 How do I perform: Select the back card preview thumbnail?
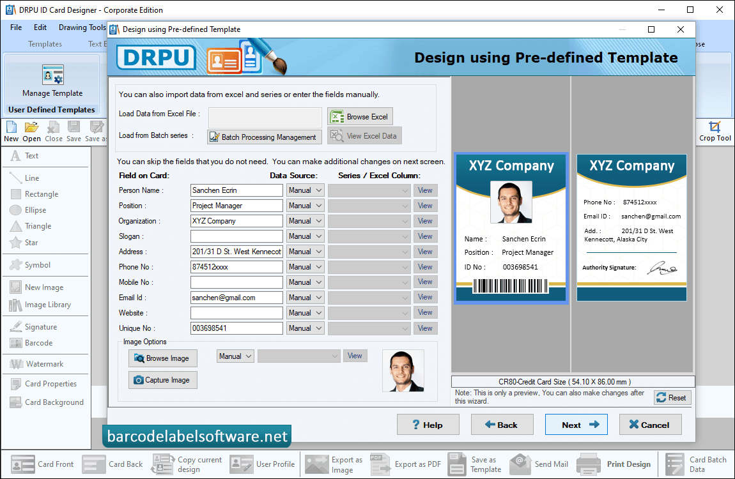click(x=631, y=228)
